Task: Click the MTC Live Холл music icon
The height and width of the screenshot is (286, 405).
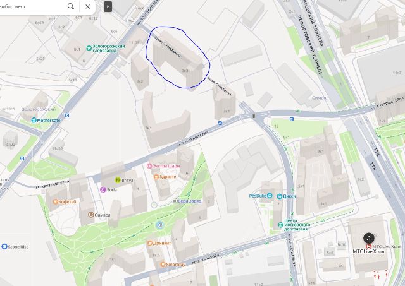Action: point(368,238)
